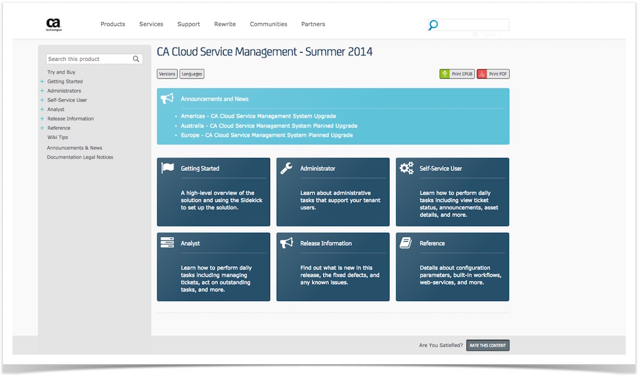Screen dimensions: 642x378
Task: Select Getting Started sidebar tree label
Action: click(65, 81)
